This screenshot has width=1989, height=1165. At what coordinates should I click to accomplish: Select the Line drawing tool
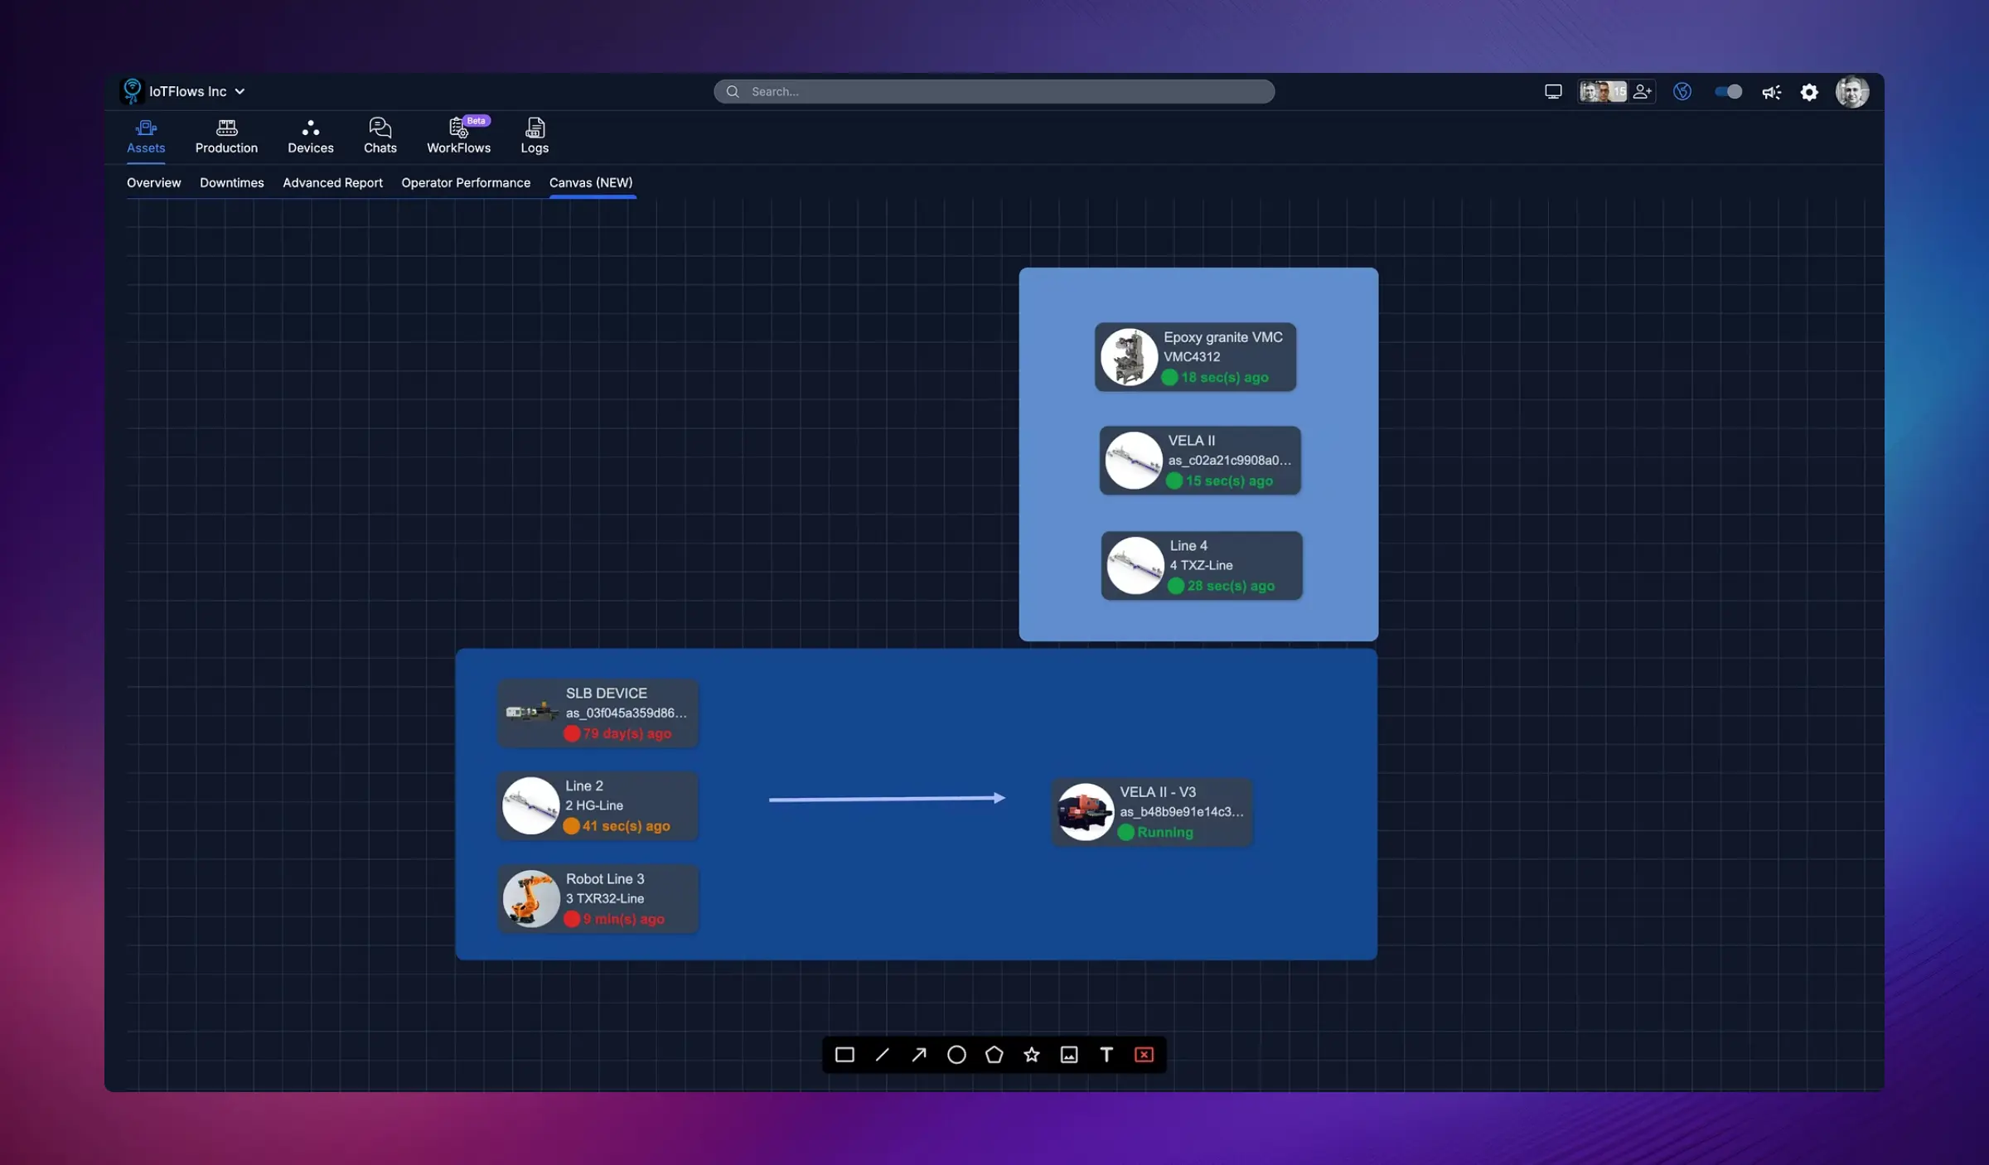881,1054
